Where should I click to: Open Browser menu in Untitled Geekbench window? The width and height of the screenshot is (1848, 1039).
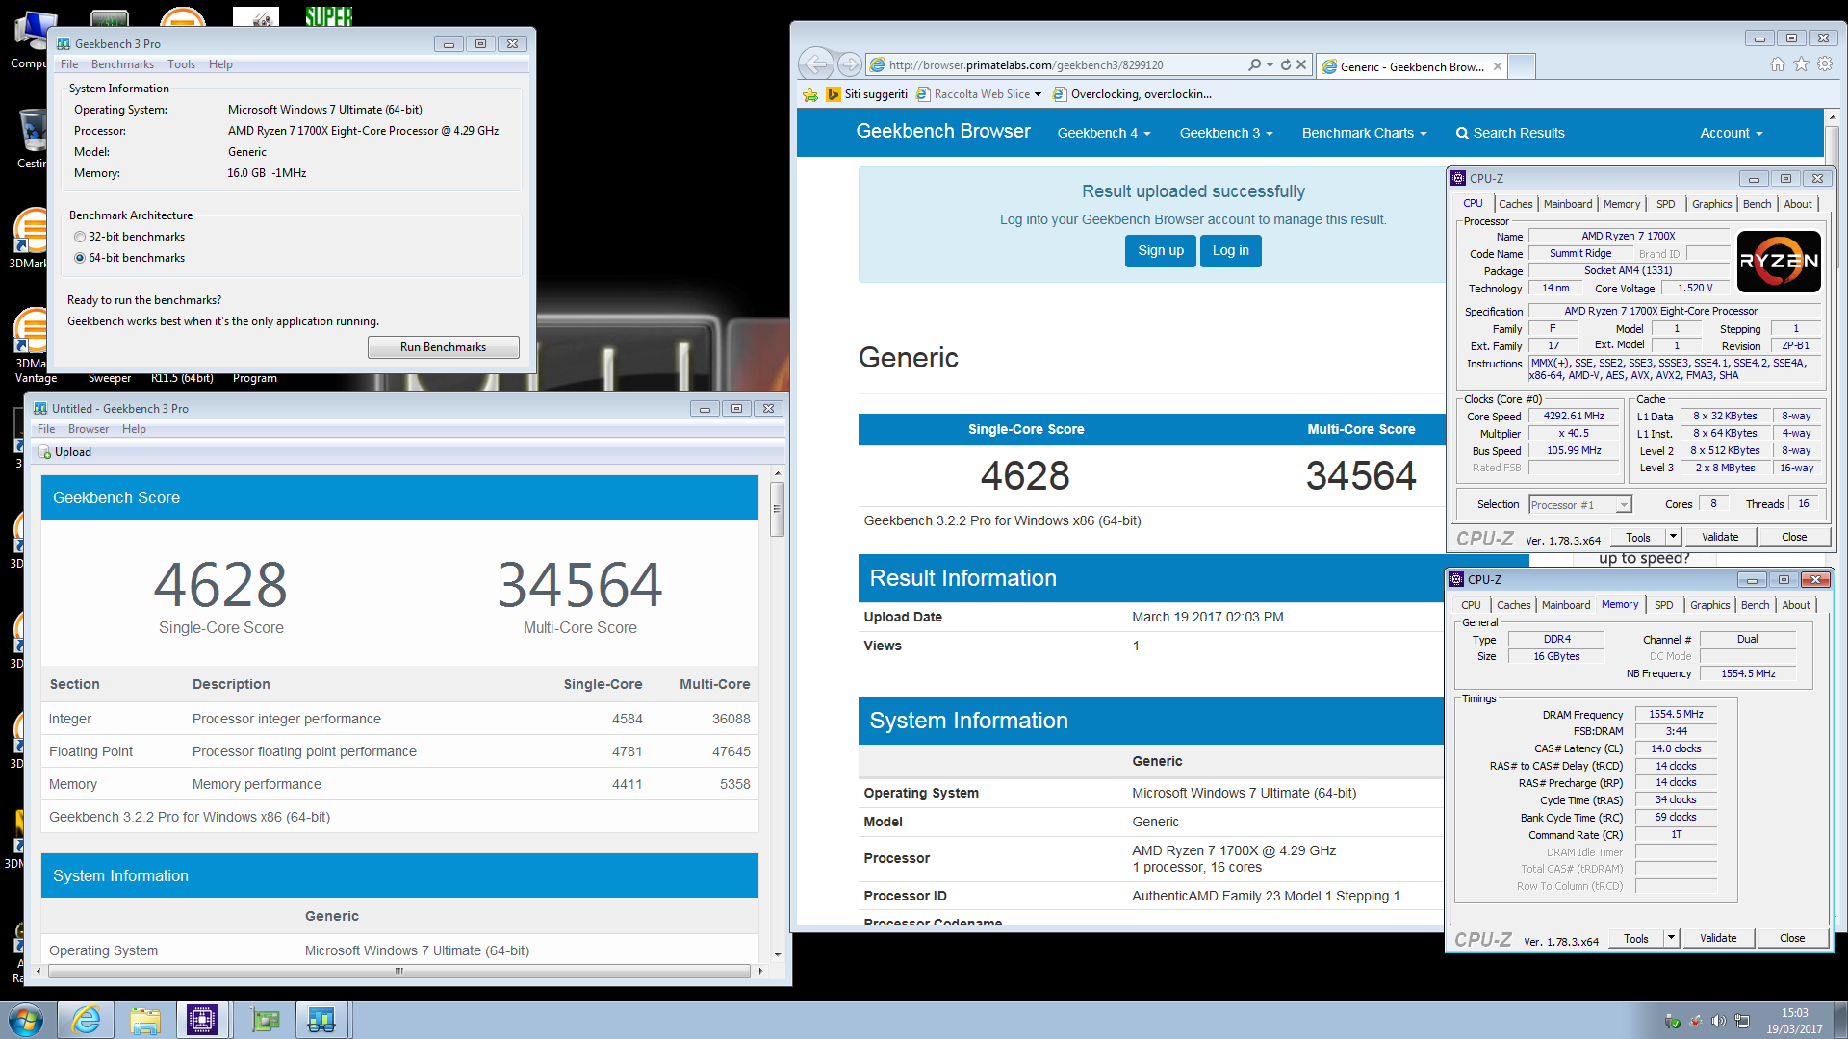point(89,429)
